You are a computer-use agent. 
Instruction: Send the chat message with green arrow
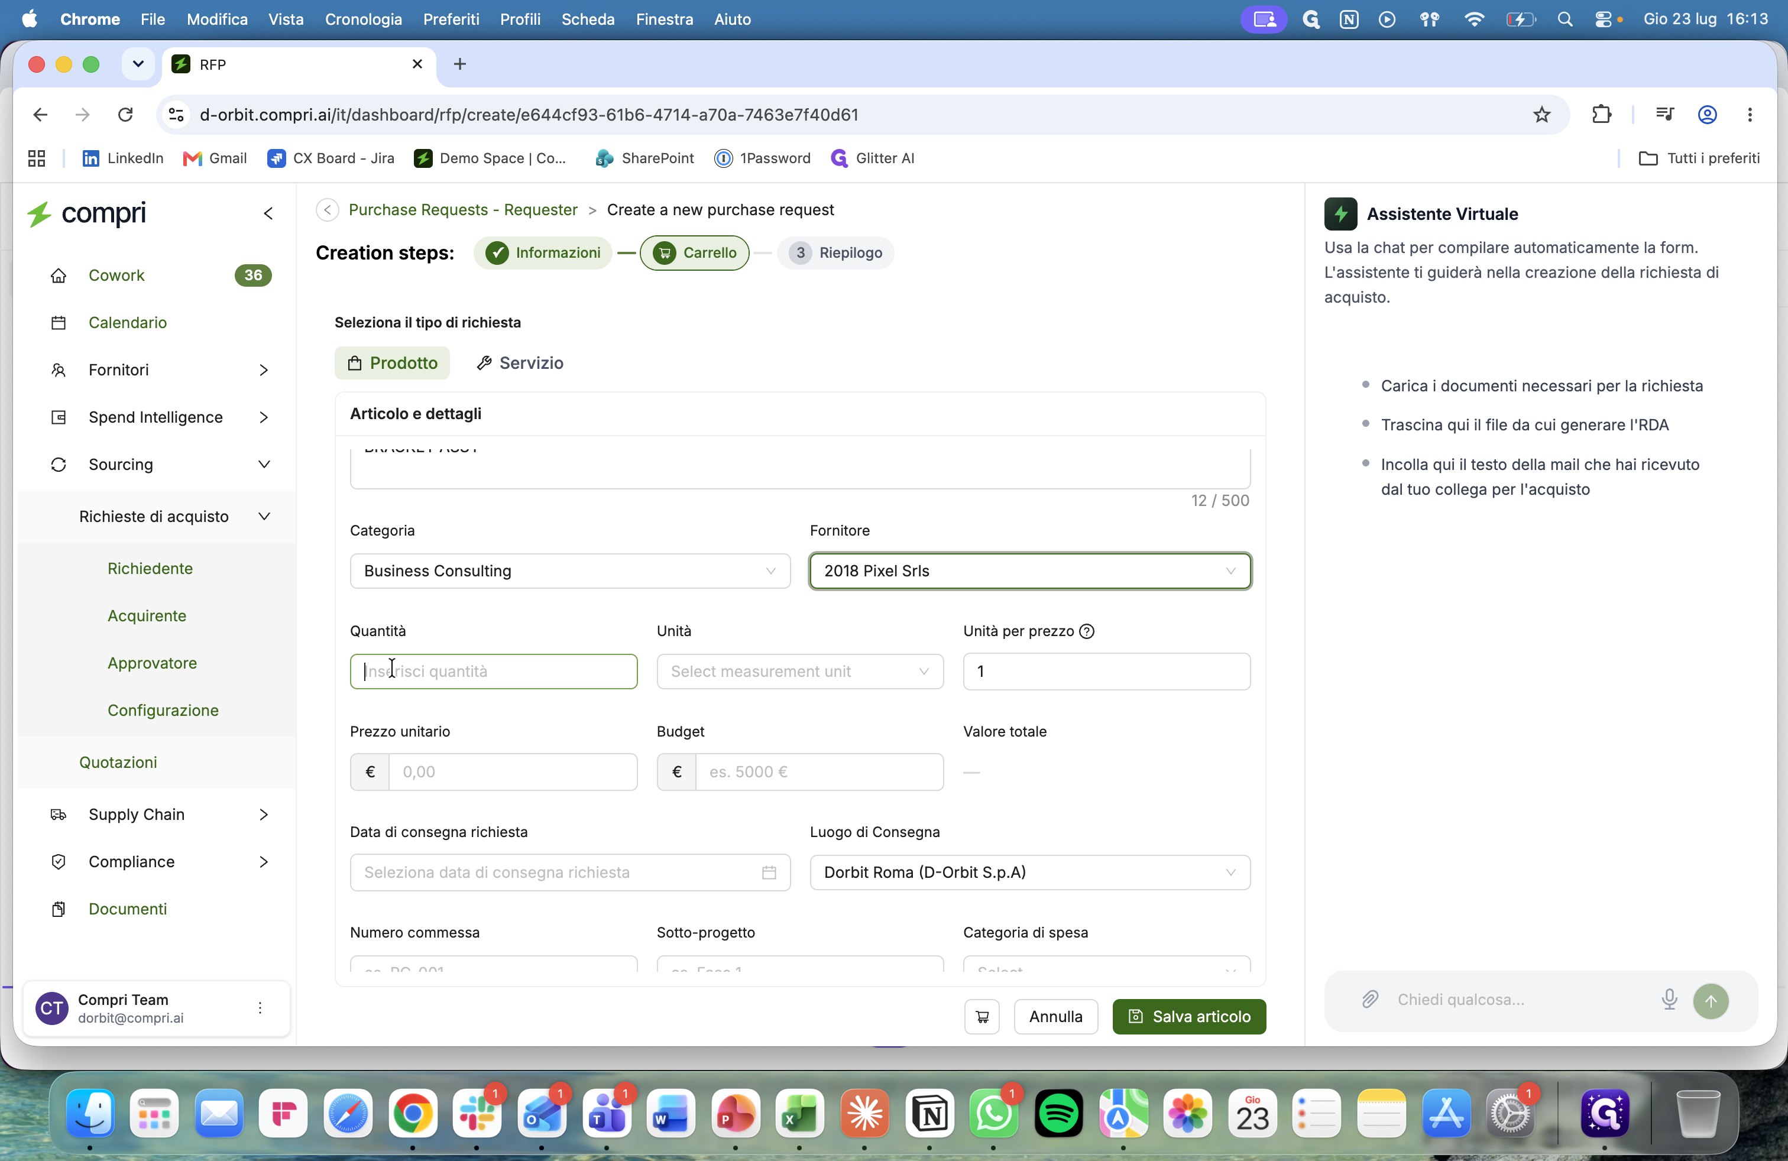(1711, 1001)
